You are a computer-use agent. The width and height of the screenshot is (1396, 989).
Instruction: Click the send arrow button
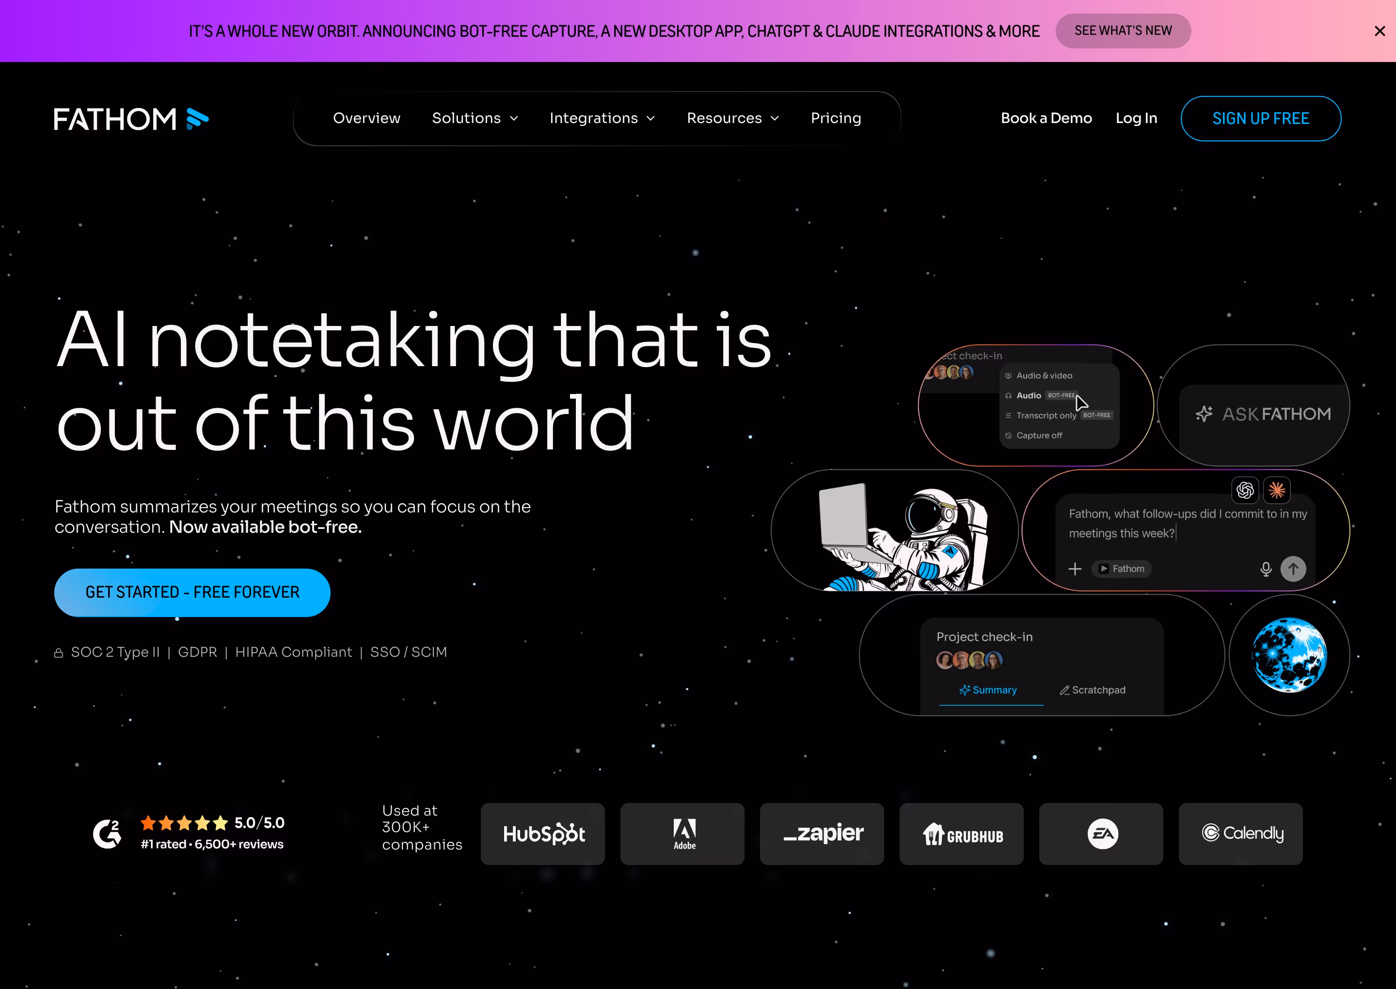tap(1292, 569)
